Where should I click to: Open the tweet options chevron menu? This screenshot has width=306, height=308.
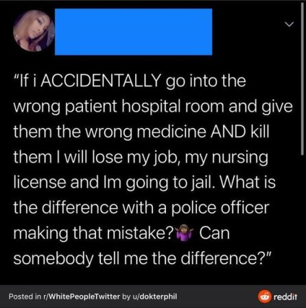(290, 24)
